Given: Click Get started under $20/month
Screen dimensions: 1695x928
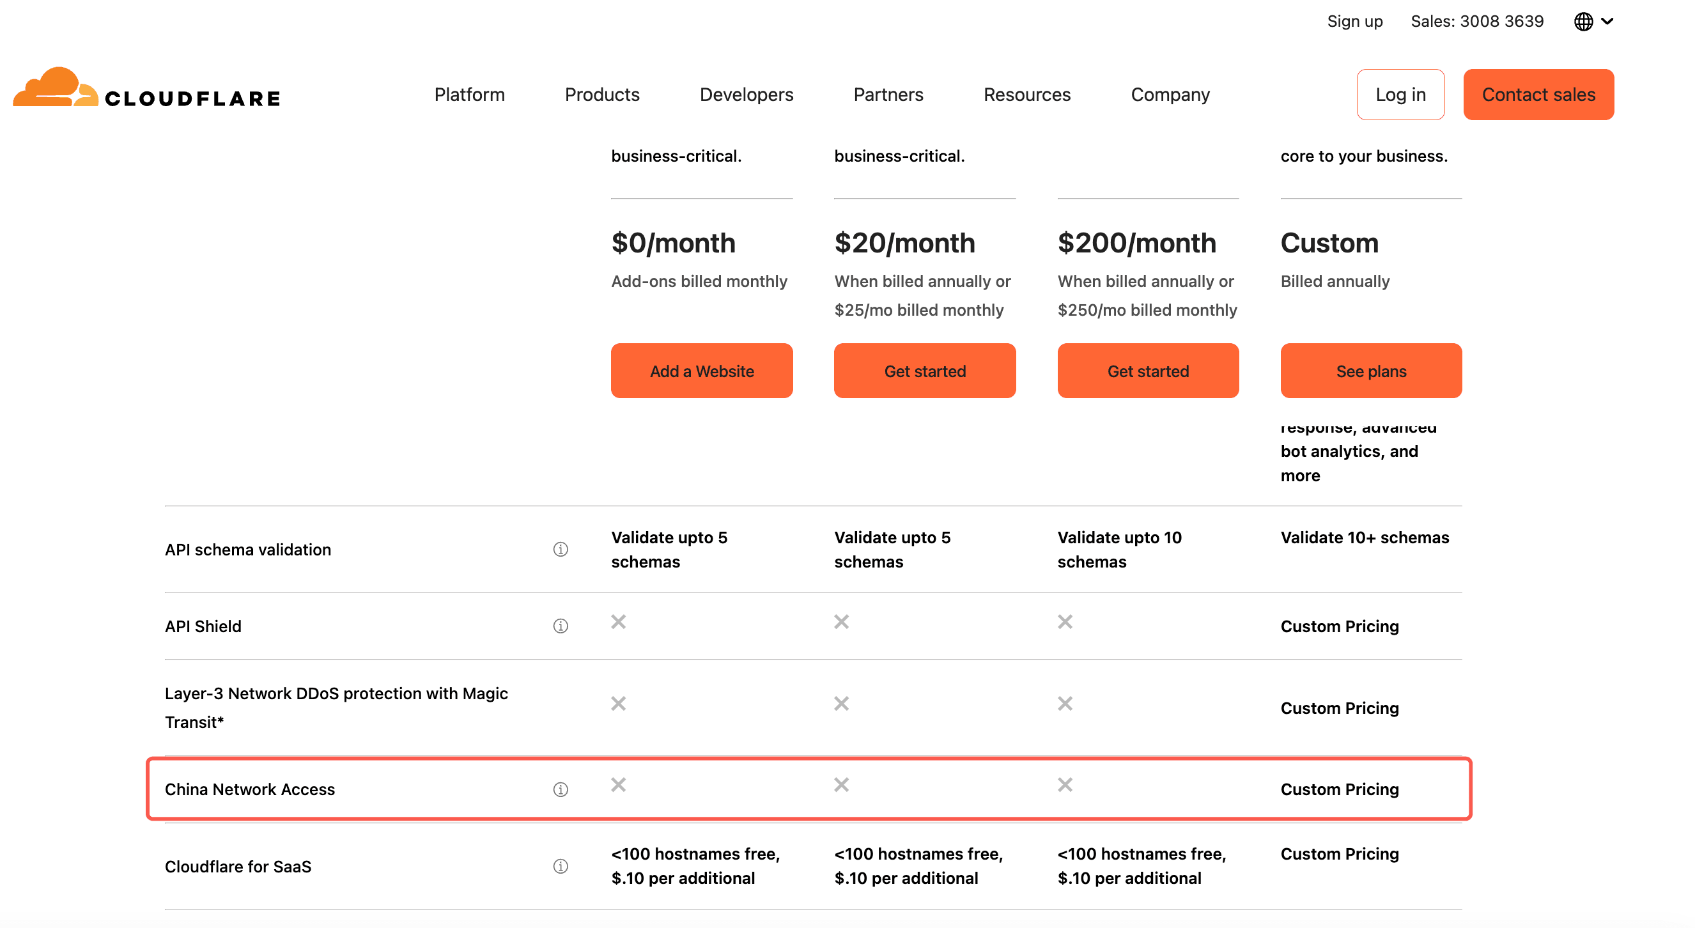Looking at the screenshot, I should click(924, 371).
